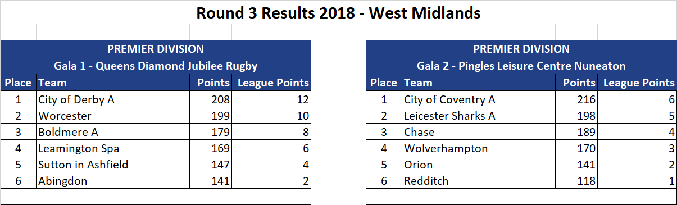The image size is (677, 205).
Task: Select the Worcester team cell
Action: tap(112, 116)
